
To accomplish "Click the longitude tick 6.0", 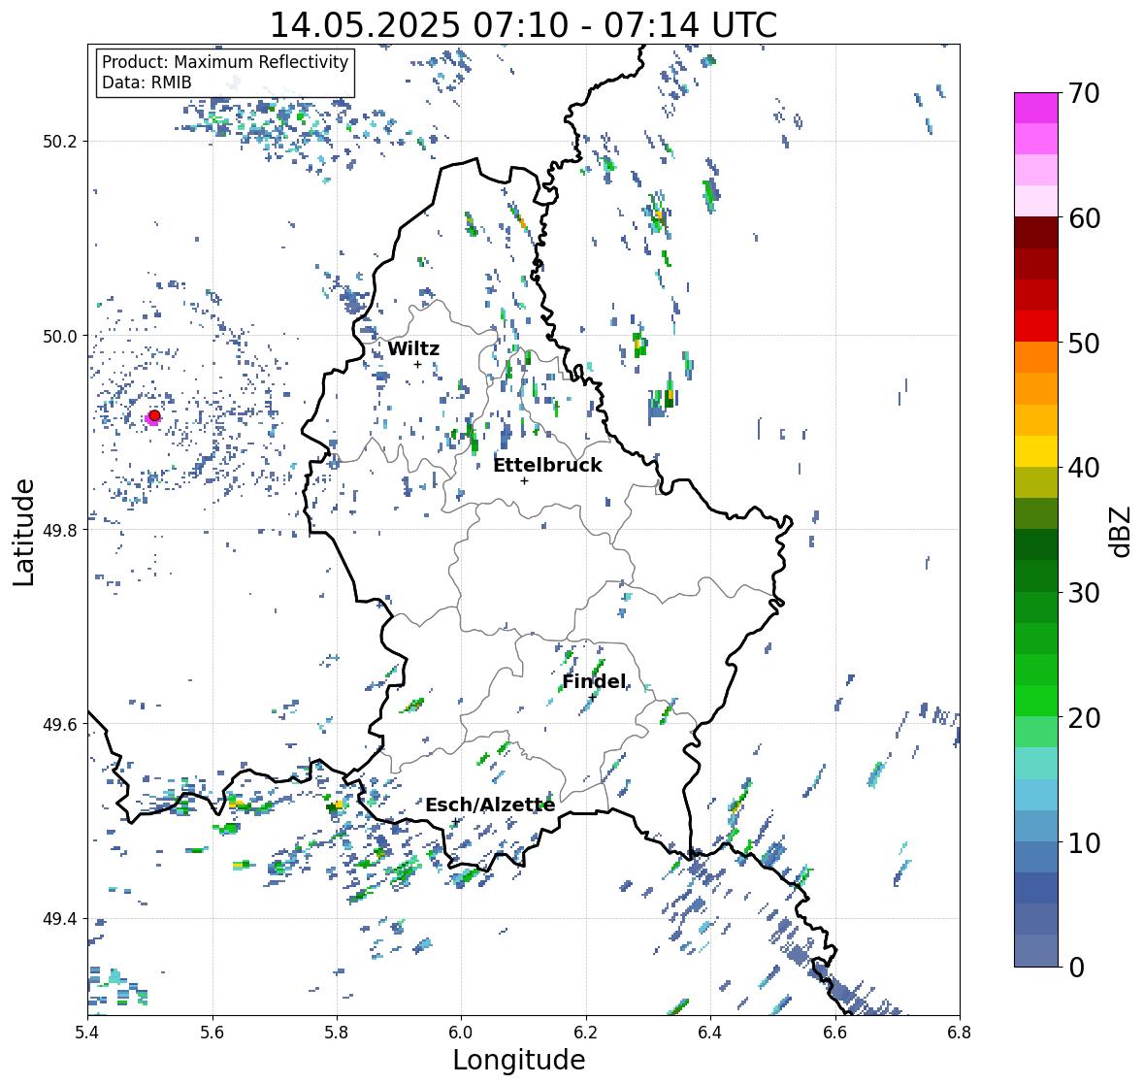I will (x=461, y=1033).
